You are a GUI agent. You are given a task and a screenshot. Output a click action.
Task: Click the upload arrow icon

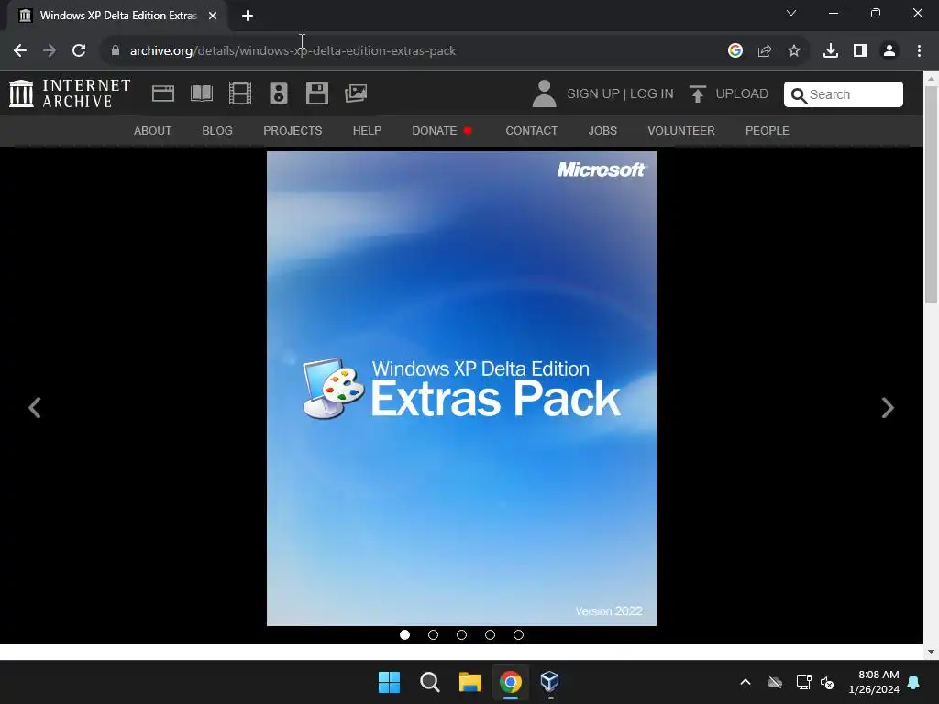(x=697, y=94)
